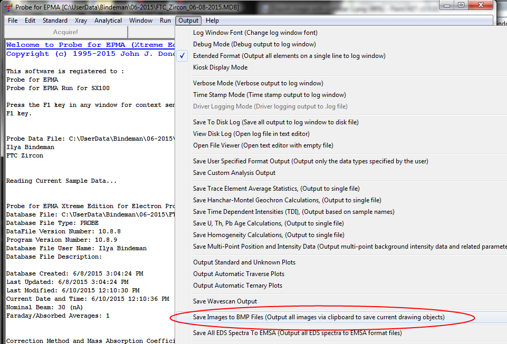Turn on Verbose Mode output
Viewport: 507px width, 344px height.
258,83
